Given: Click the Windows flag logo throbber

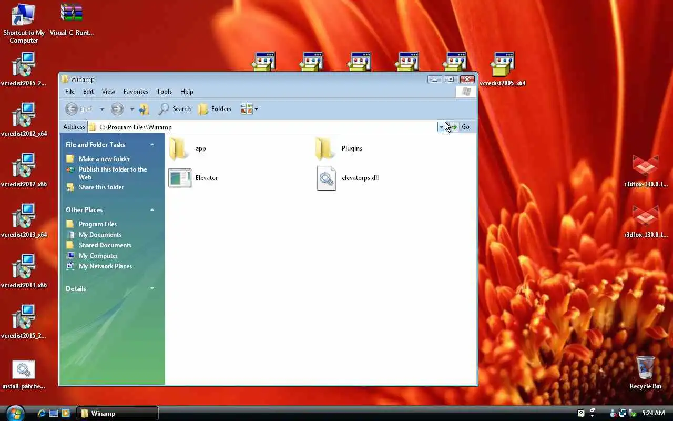Looking at the screenshot, I should (466, 92).
